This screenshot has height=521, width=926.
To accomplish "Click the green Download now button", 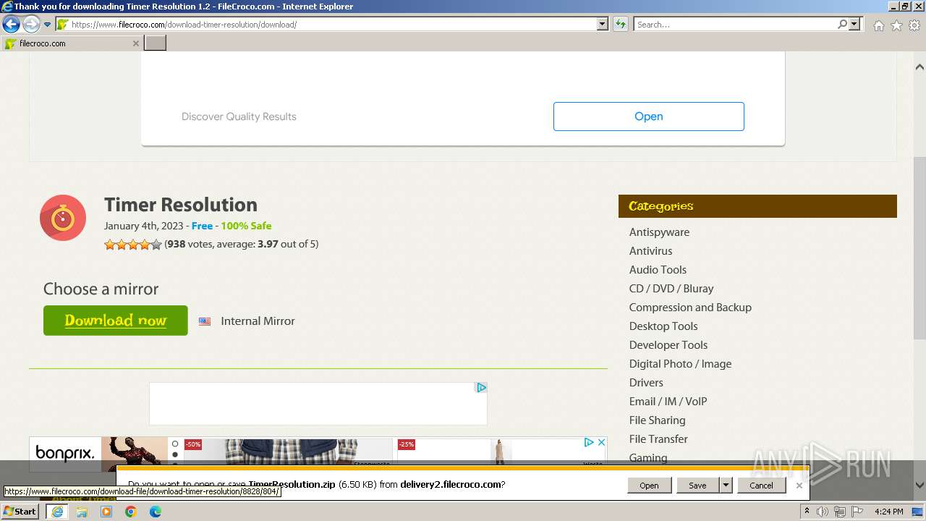I will pyautogui.click(x=116, y=321).
